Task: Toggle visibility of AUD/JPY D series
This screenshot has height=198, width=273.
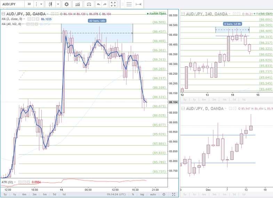Action: click(231, 108)
